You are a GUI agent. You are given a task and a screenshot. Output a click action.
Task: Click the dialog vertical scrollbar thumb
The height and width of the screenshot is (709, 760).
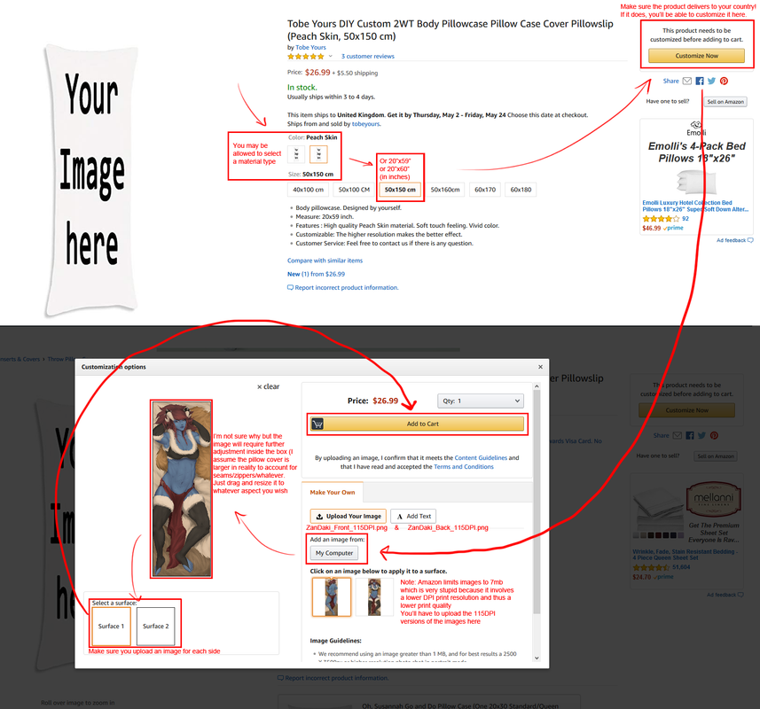coord(537,502)
